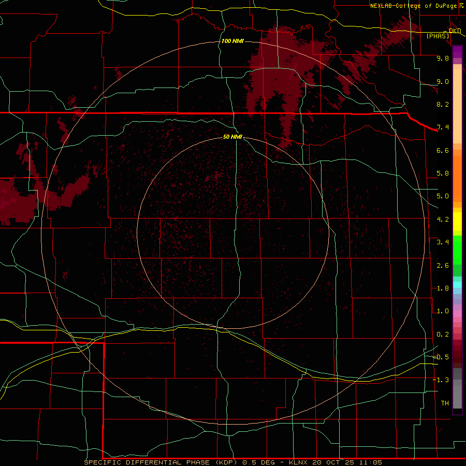Click the "TH" threshold label on the scale
This screenshot has width=466, height=466.
pos(445,403)
